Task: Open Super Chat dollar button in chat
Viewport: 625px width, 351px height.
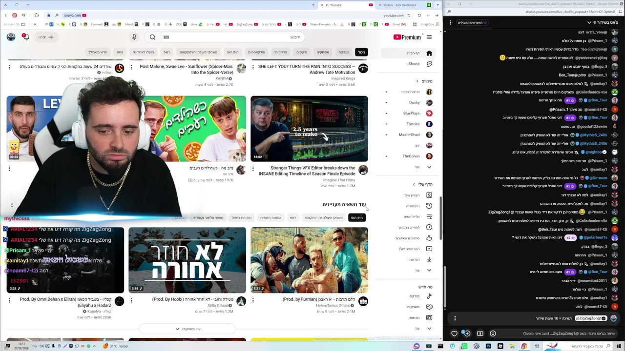Action: pyautogui.click(x=480, y=333)
